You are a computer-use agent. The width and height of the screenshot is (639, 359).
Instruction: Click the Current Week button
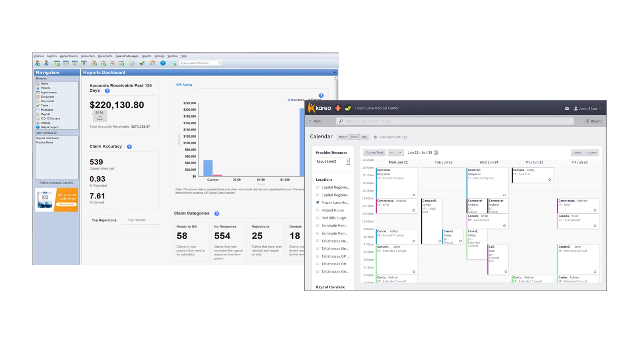coord(375,152)
